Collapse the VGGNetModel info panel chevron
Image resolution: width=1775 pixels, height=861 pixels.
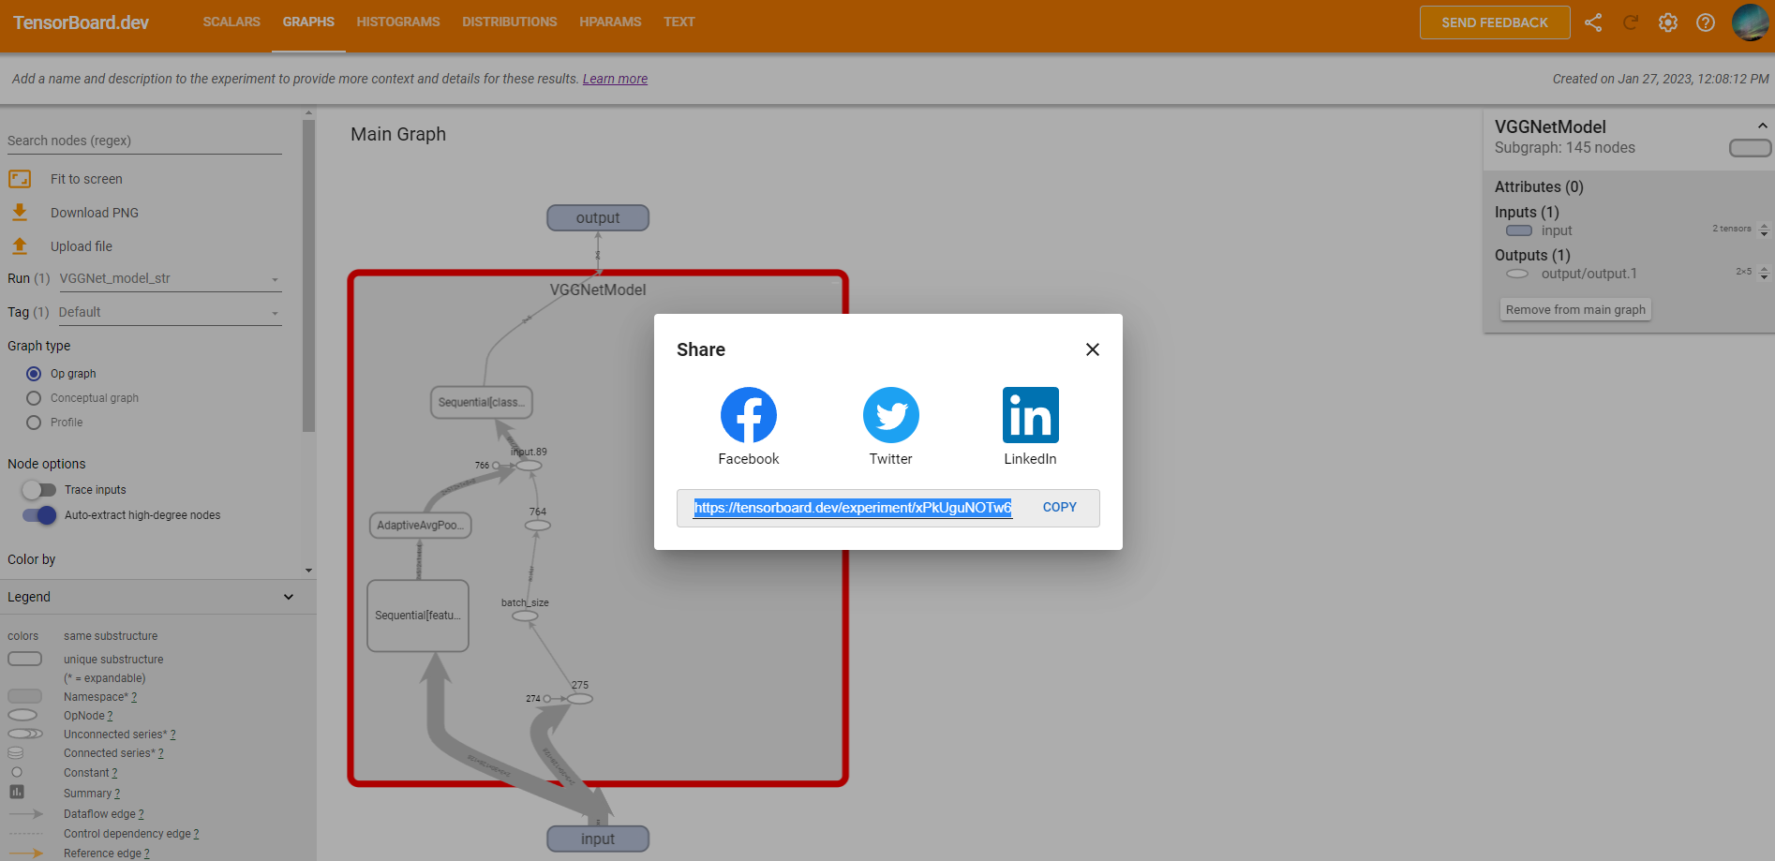coord(1762,126)
